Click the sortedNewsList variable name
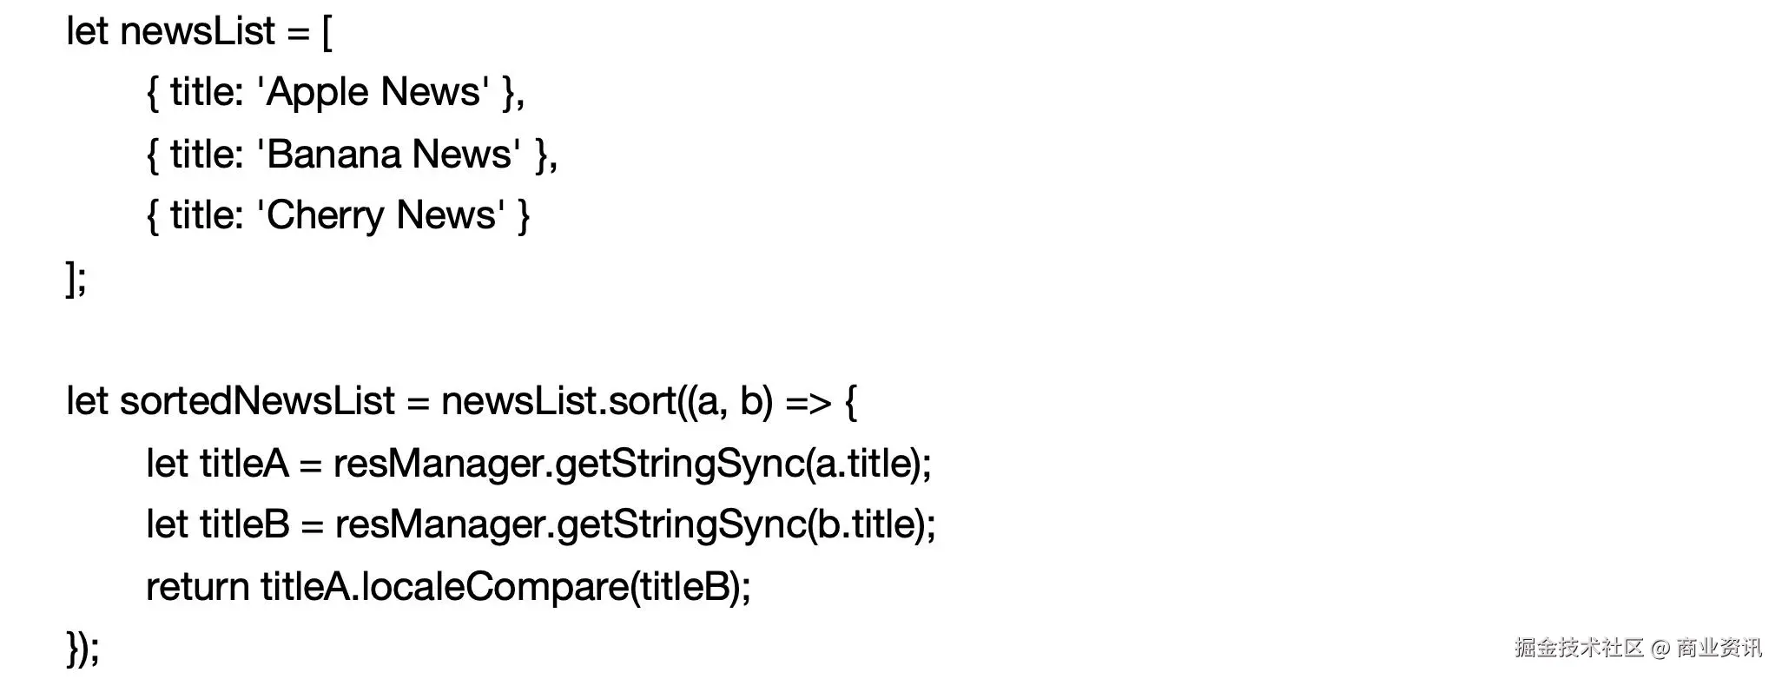1782x679 pixels. pos(257,401)
